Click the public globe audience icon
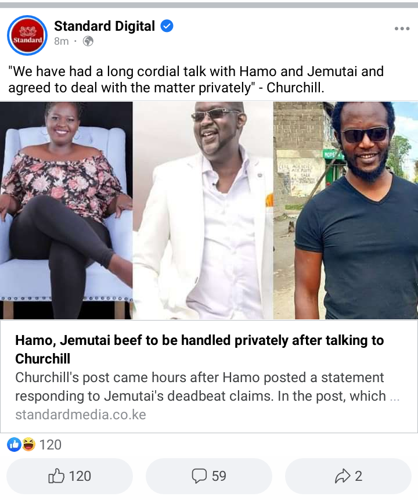418x500 pixels. 88,41
